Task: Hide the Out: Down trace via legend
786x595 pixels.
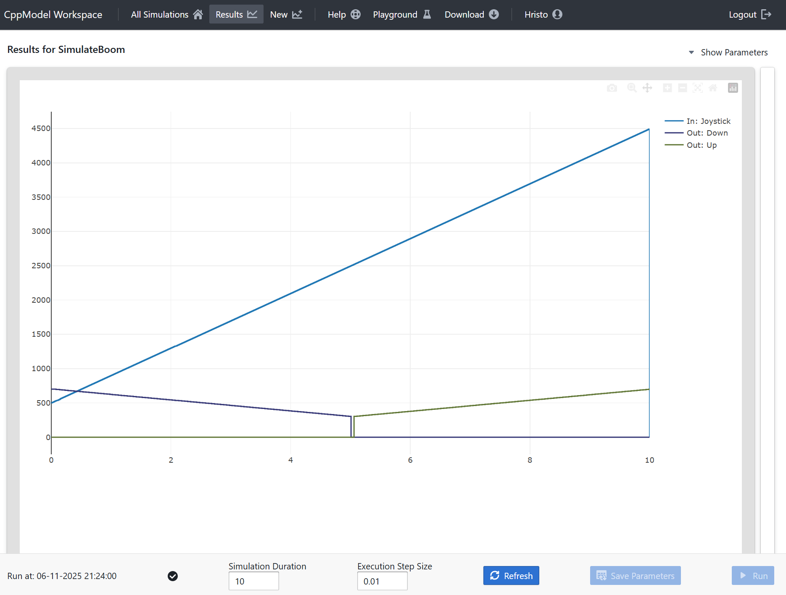Action: point(707,133)
